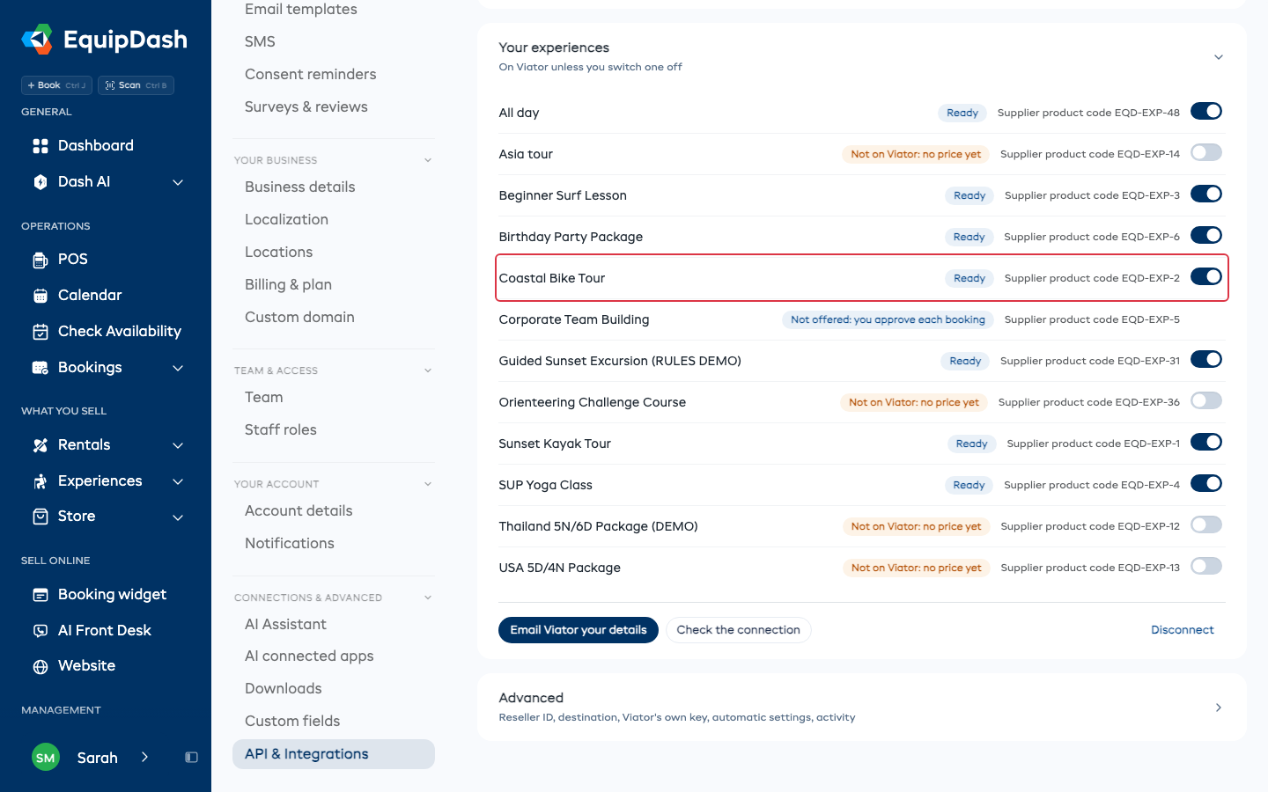The width and height of the screenshot is (1268, 792).
Task: Click the EquipDash logo icon
Action: [x=37, y=40]
